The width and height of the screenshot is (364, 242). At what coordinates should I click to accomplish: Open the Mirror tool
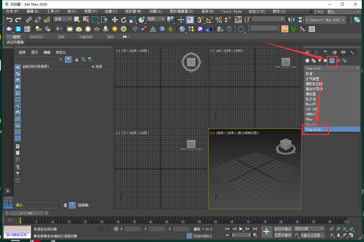tap(292, 20)
